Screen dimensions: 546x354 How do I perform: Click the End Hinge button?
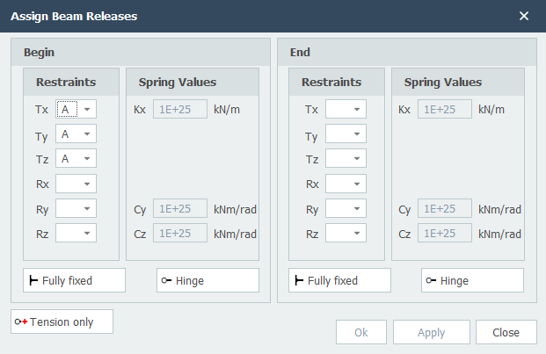tap(472, 280)
